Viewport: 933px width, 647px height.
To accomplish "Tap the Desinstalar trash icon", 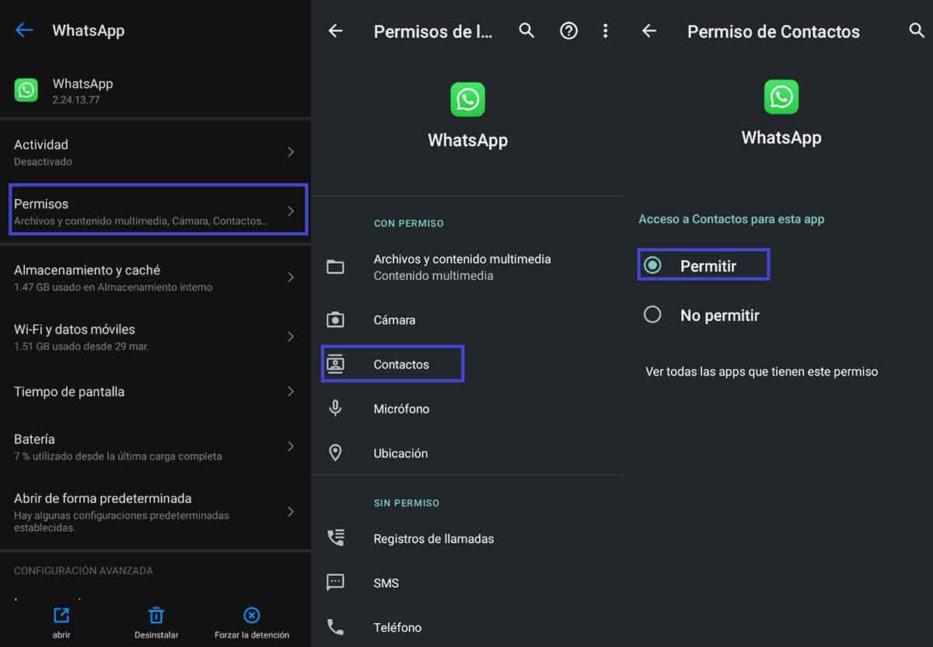I will (156, 615).
